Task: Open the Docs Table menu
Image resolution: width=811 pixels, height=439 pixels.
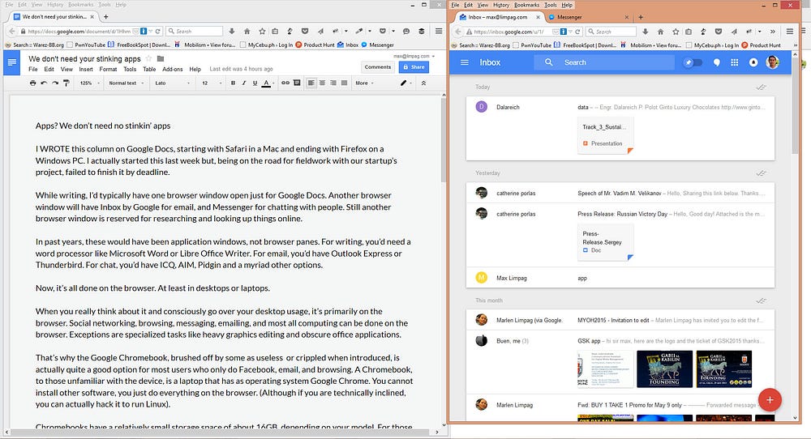Action: 149,69
